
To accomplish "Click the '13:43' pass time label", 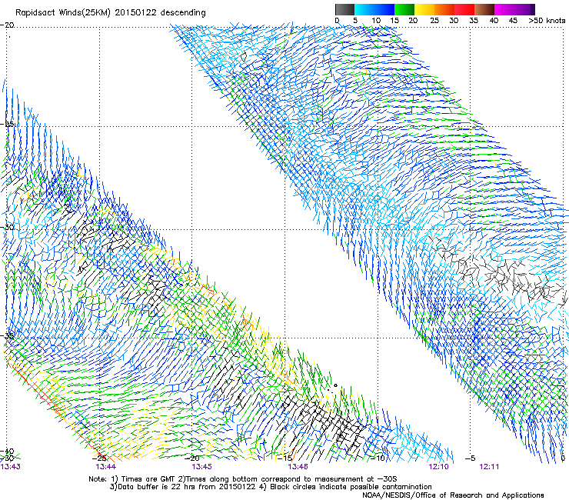I will [x=10, y=467].
